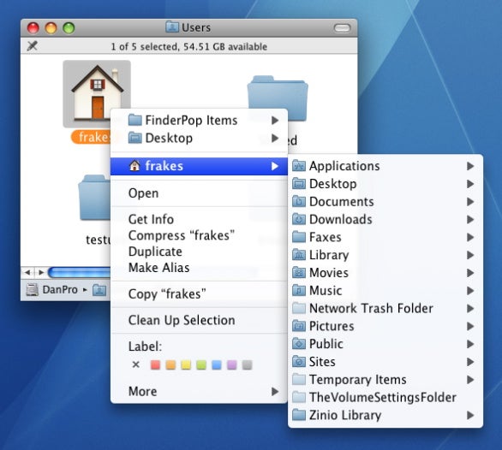Expand the Network Trash Folder submenu arrow
The width and height of the screenshot is (502, 450).
(470, 308)
